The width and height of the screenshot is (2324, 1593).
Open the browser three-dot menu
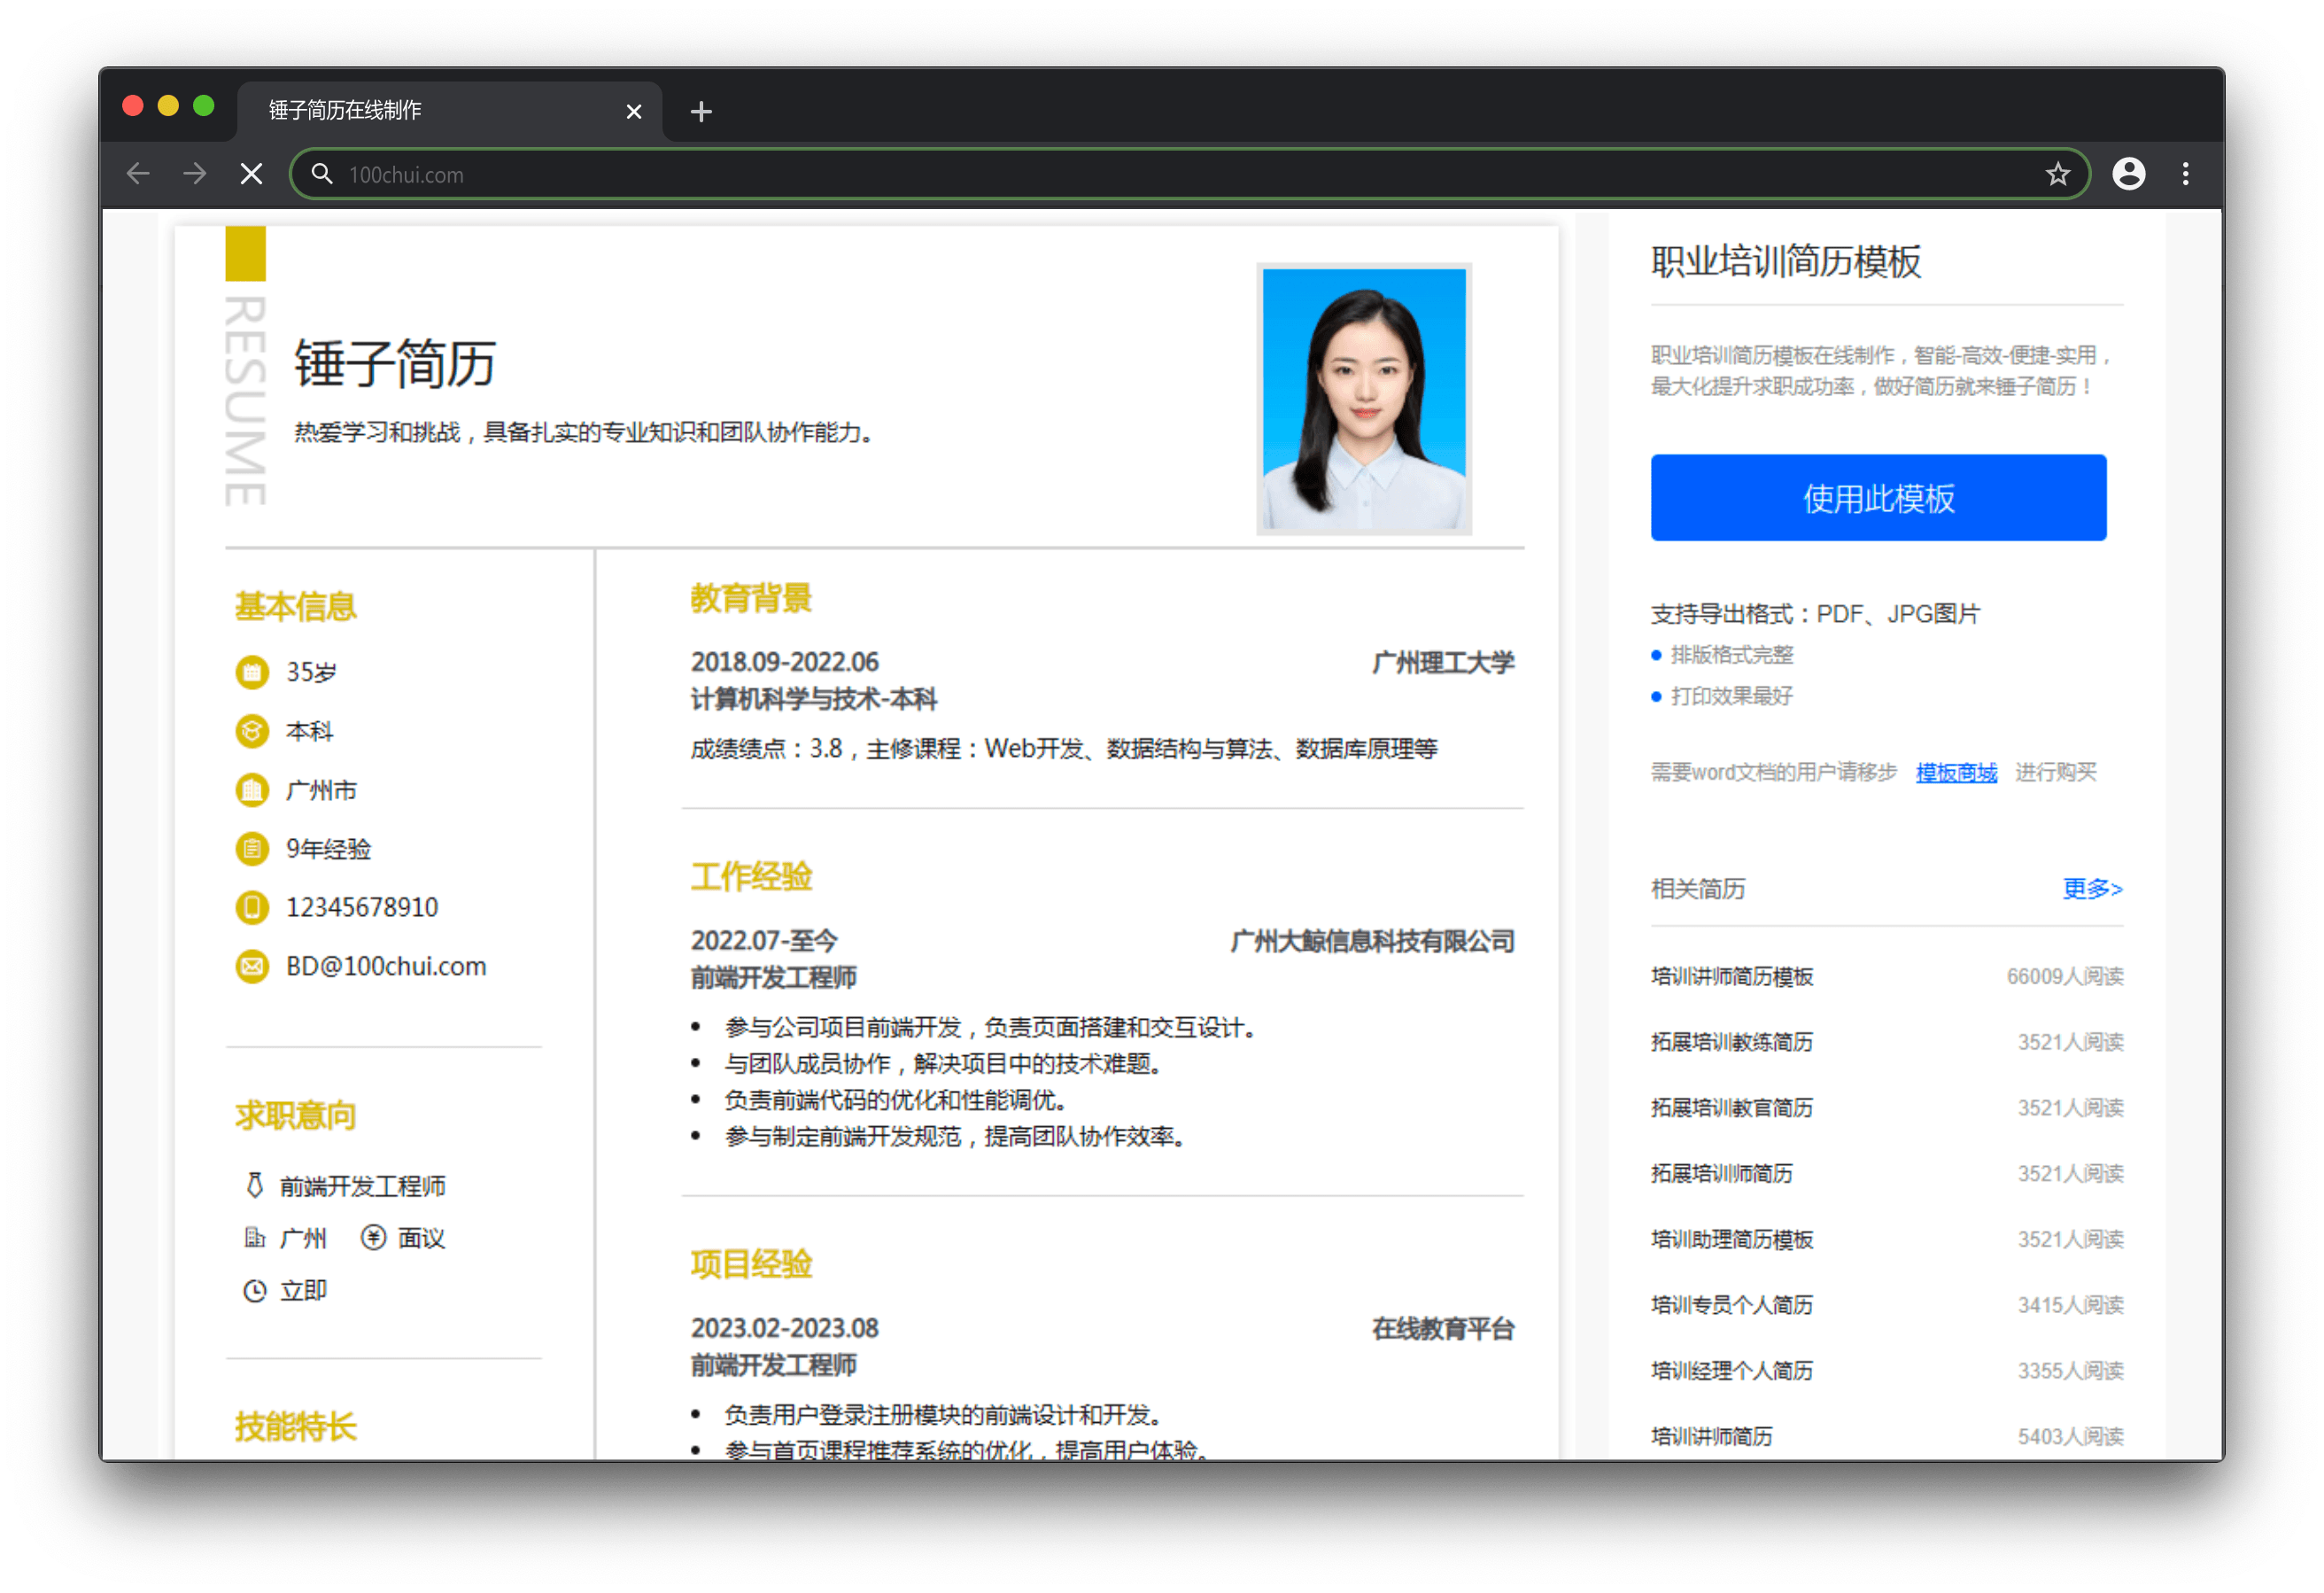[2185, 175]
